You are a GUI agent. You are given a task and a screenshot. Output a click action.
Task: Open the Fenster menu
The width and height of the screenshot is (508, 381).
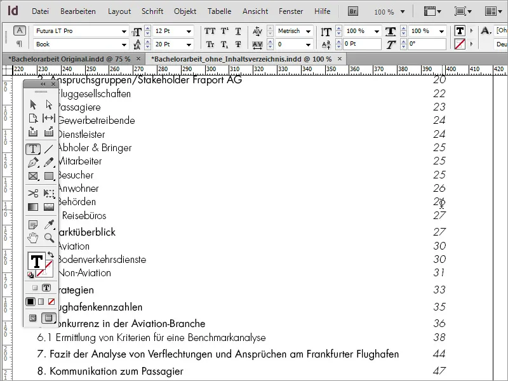[x=291, y=11]
